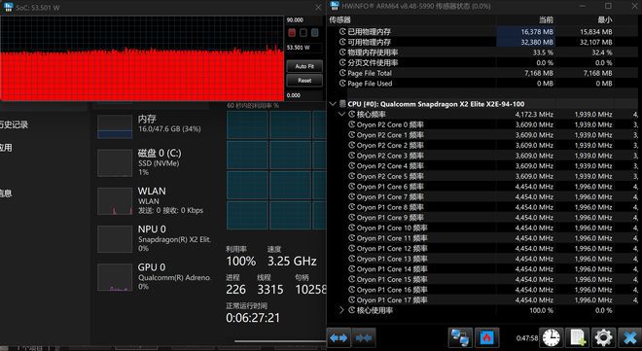This screenshot has width=642, height=351.
Task: Click the GPU 0 mini graph thumbnail
Action: (115, 277)
